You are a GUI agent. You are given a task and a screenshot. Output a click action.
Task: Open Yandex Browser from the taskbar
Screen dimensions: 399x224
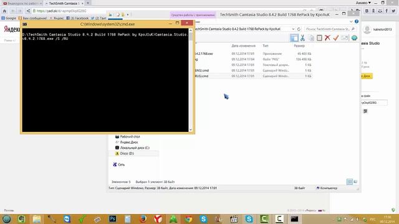point(158,219)
